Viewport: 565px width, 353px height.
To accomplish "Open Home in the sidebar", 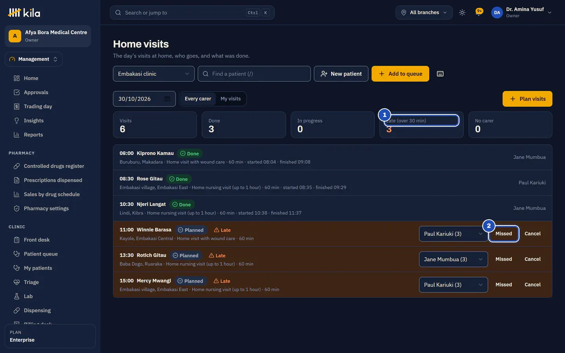I will tap(50, 78).
